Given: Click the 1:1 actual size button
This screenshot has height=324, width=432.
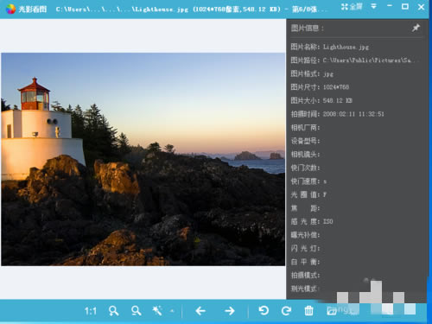Looking at the screenshot, I should tap(91, 311).
